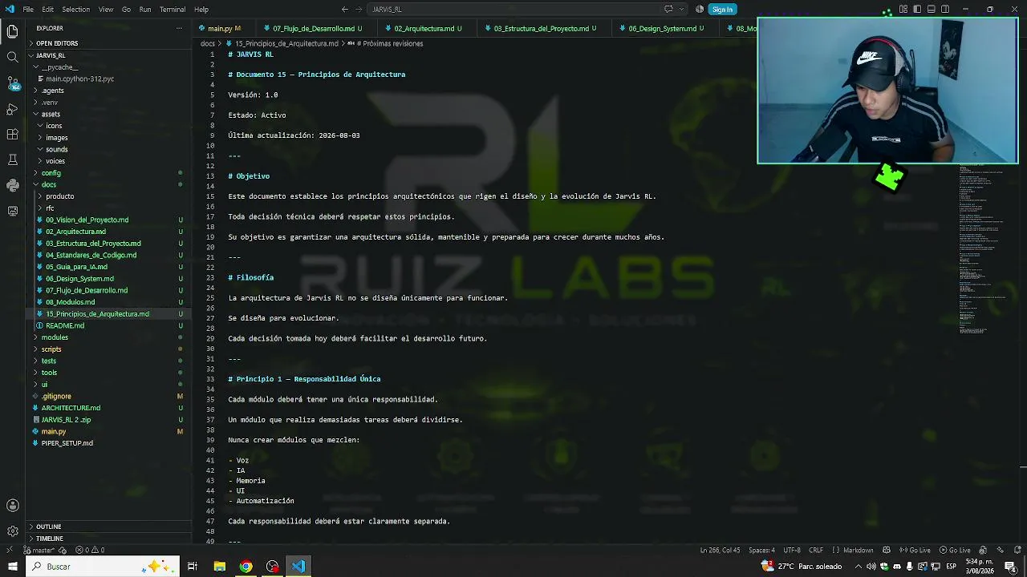The height and width of the screenshot is (577, 1027).
Task: Go back using the navigation arrow
Action: [345, 10]
